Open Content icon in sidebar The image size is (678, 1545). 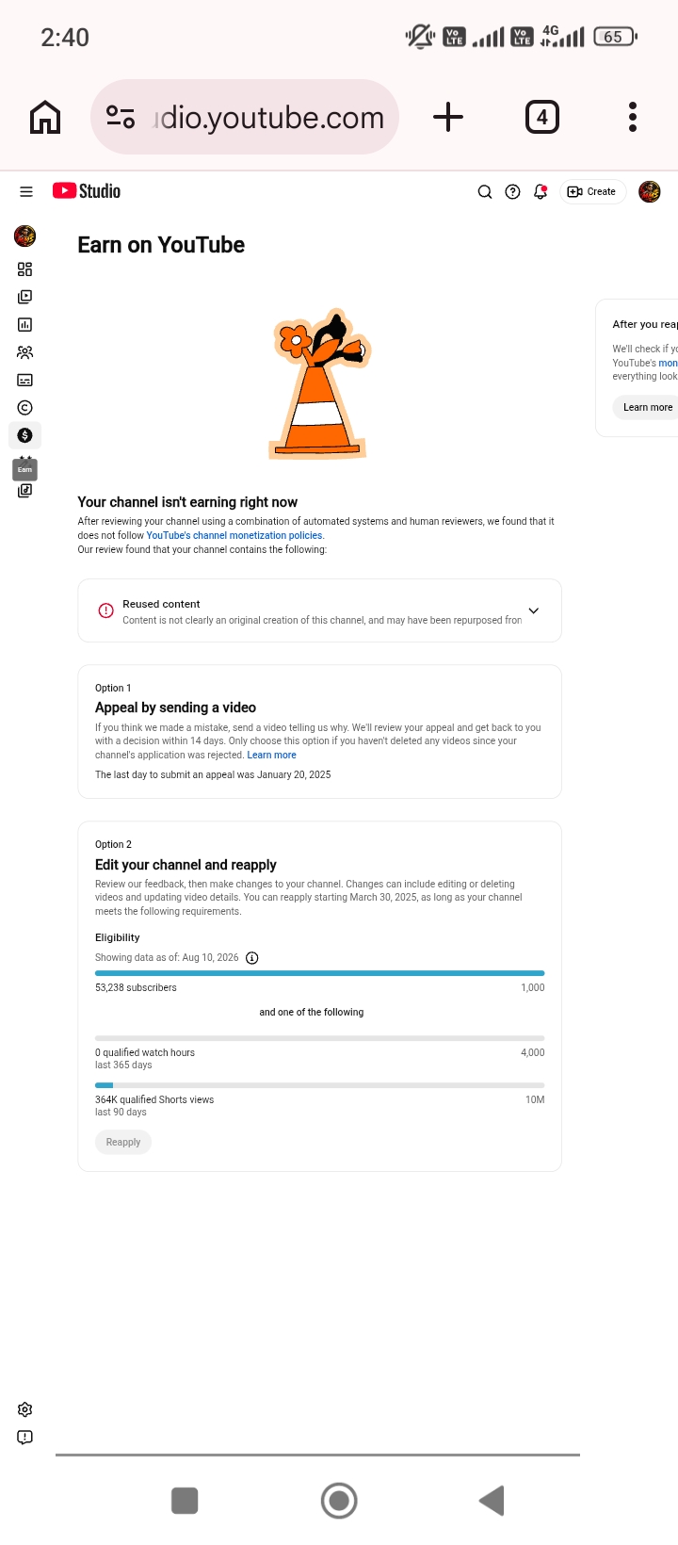pos(25,297)
